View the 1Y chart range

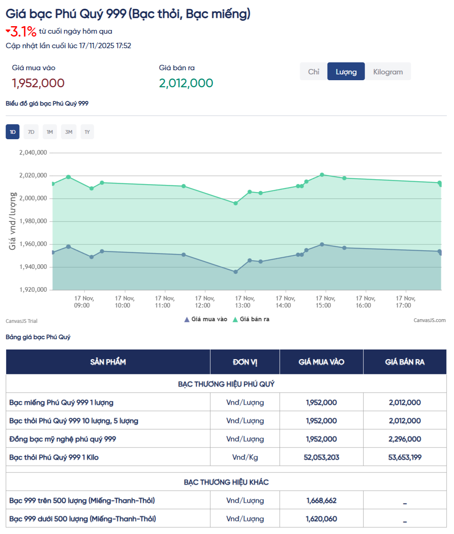point(87,132)
